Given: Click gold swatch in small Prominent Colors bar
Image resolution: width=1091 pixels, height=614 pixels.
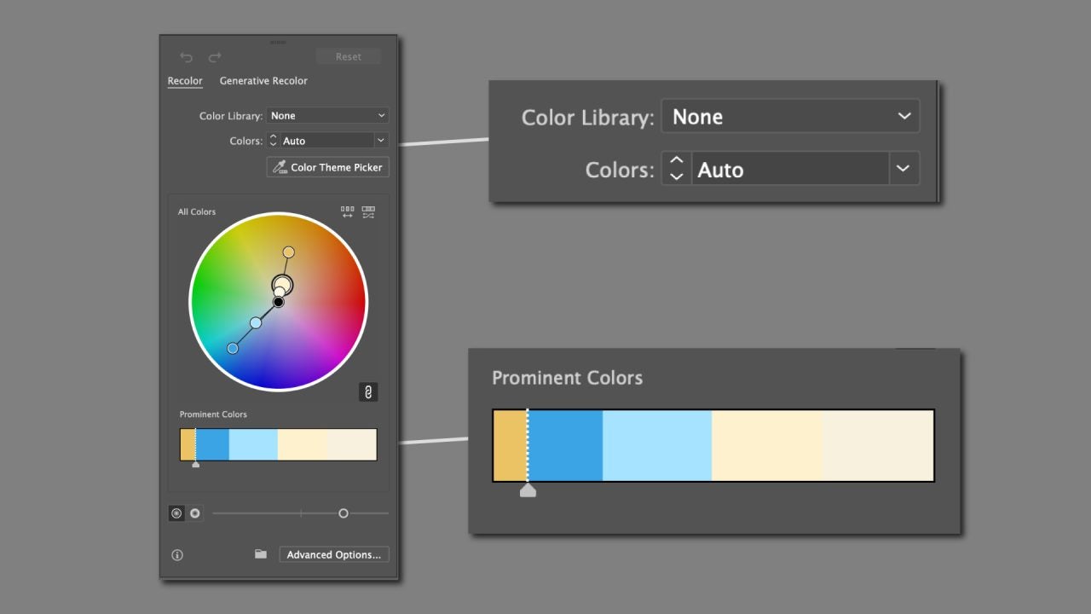Looking at the screenshot, I should (188, 445).
